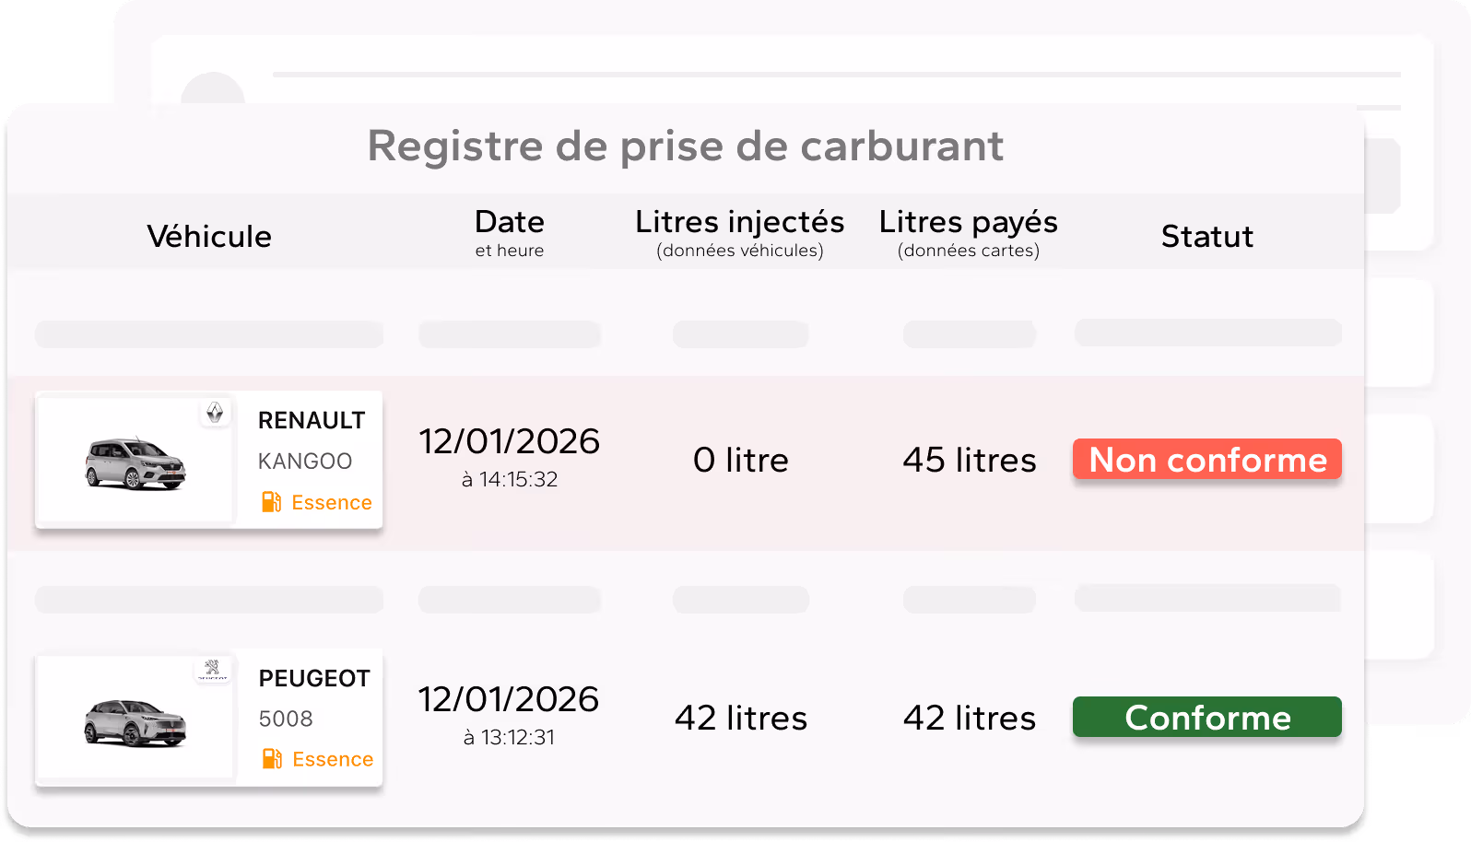Click the Litres payés column header
1471x842 pixels.
969,233
